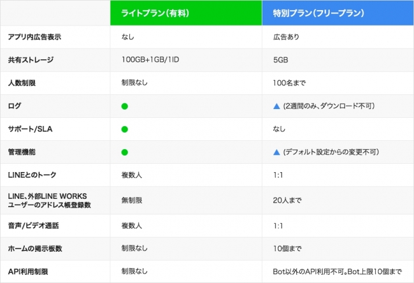Click the 100GB+1GB/1ID storage value
The height and width of the screenshot is (283, 414).
[150, 60]
